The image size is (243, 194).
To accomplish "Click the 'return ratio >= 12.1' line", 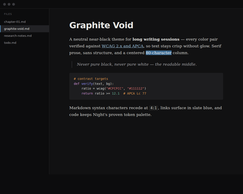I will click(101, 94).
